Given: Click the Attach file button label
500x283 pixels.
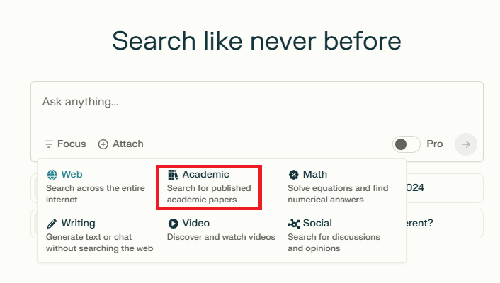Looking at the screenshot, I should pyautogui.click(x=127, y=144).
